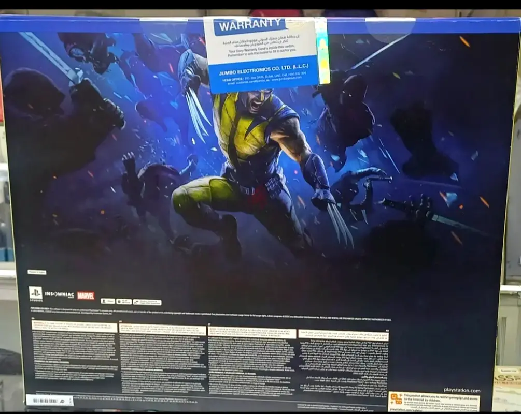
Task: Click the orange parental control icon
Action: coord(396,399)
